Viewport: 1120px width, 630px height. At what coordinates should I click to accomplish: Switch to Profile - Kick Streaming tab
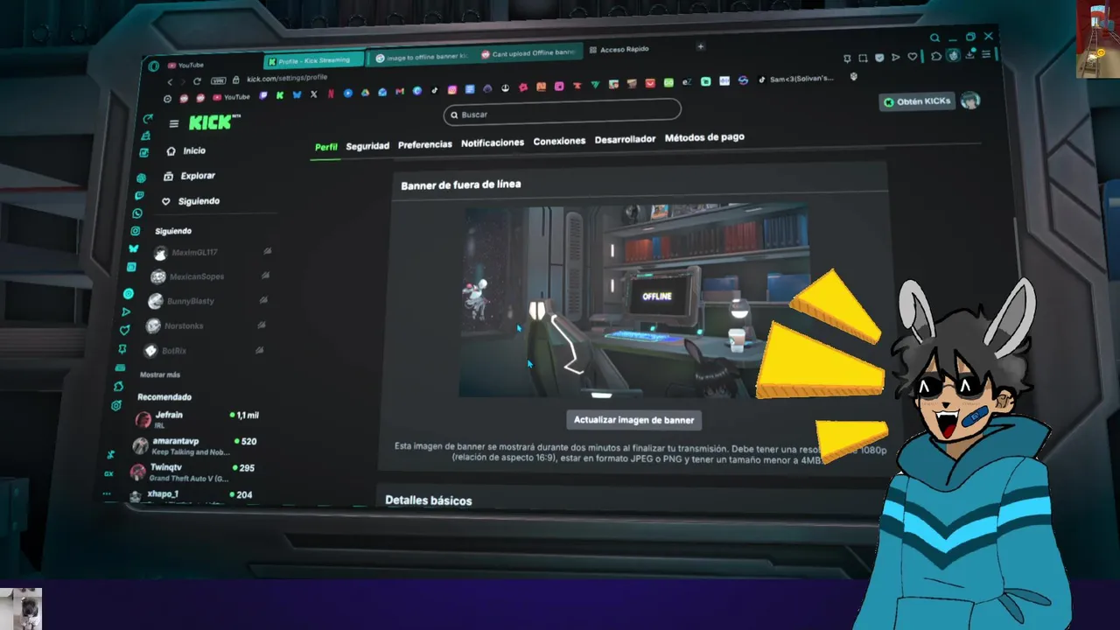pos(315,60)
